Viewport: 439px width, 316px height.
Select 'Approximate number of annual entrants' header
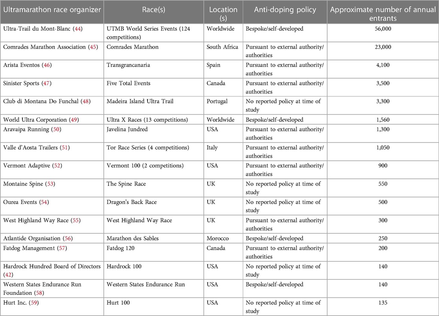pos(383,12)
